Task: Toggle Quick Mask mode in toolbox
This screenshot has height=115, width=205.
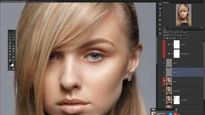Action: [x=10, y=69]
